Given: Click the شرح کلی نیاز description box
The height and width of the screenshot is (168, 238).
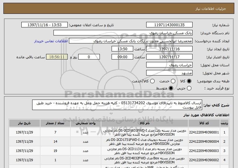Looking at the screenshot, I should [x=117, y=105].
